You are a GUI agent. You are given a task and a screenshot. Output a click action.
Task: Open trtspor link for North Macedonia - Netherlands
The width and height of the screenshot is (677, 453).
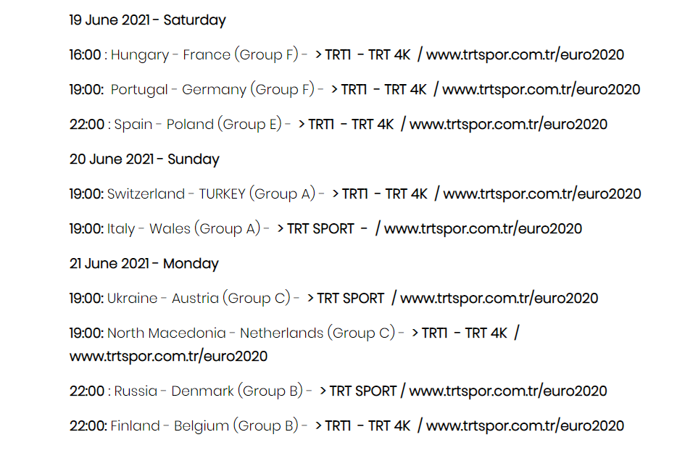(x=168, y=357)
